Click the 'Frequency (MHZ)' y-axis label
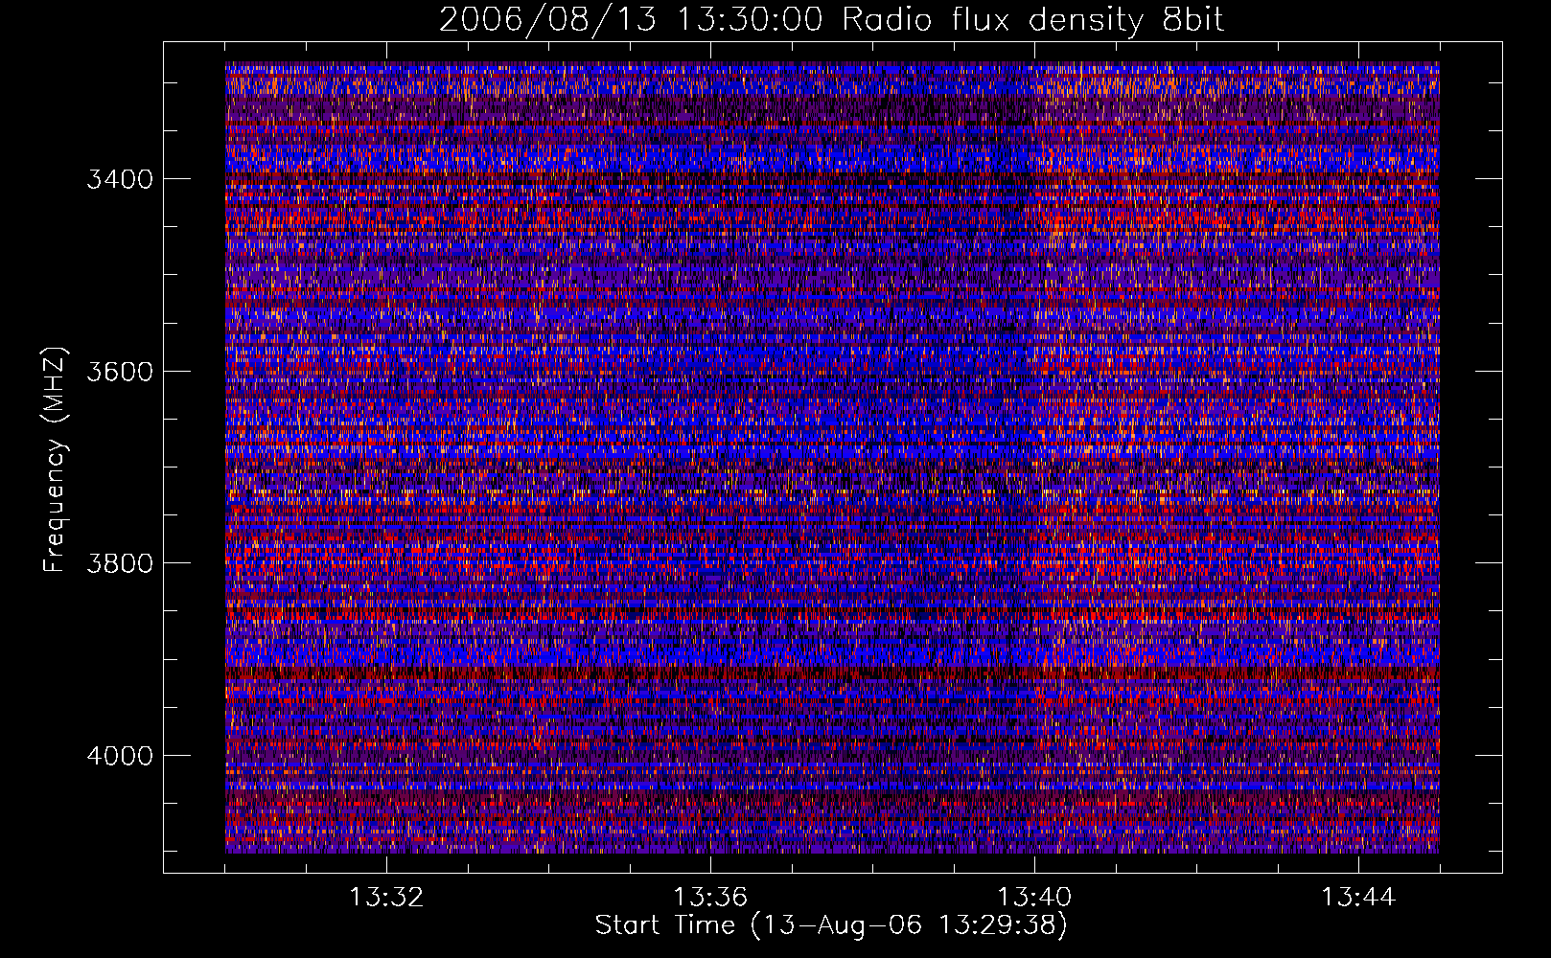This screenshot has height=958, width=1551. pyautogui.click(x=57, y=460)
